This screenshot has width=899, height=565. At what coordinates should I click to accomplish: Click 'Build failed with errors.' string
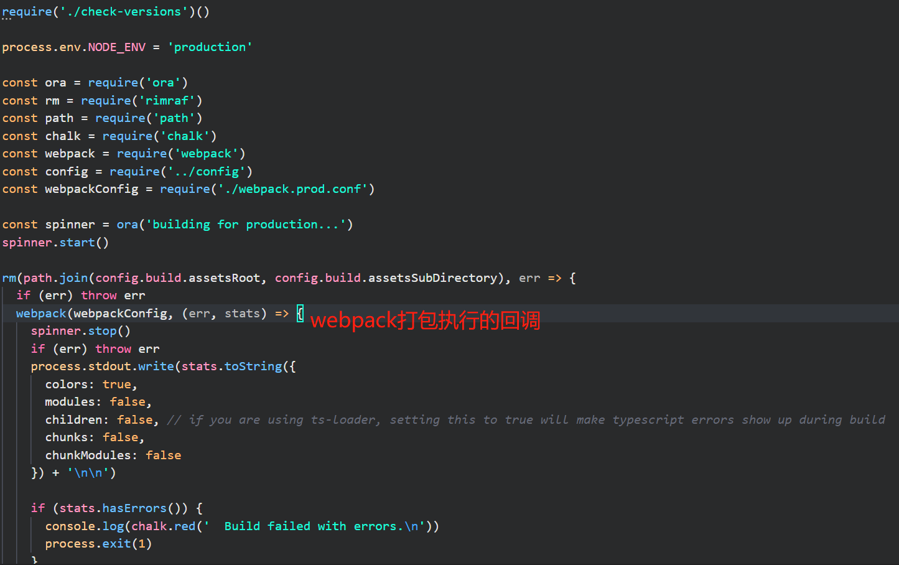(314, 526)
